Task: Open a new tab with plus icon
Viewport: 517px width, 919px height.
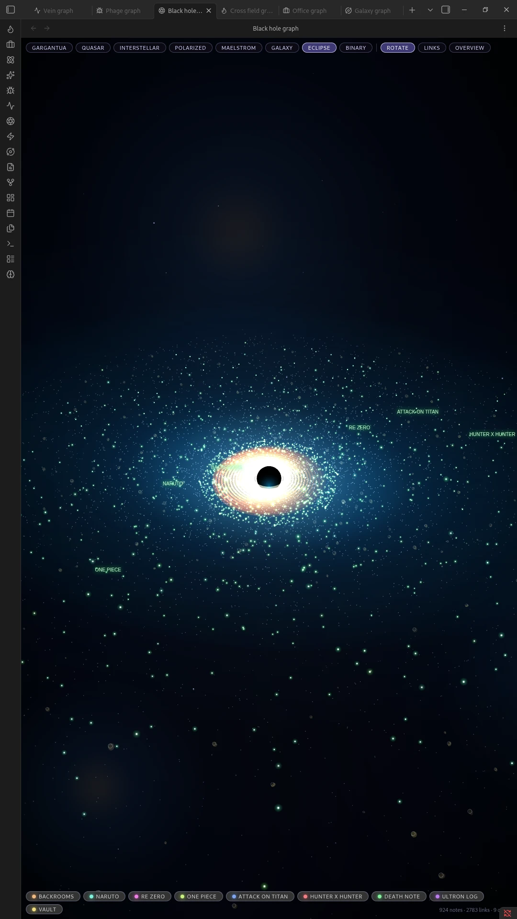Action: point(412,10)
